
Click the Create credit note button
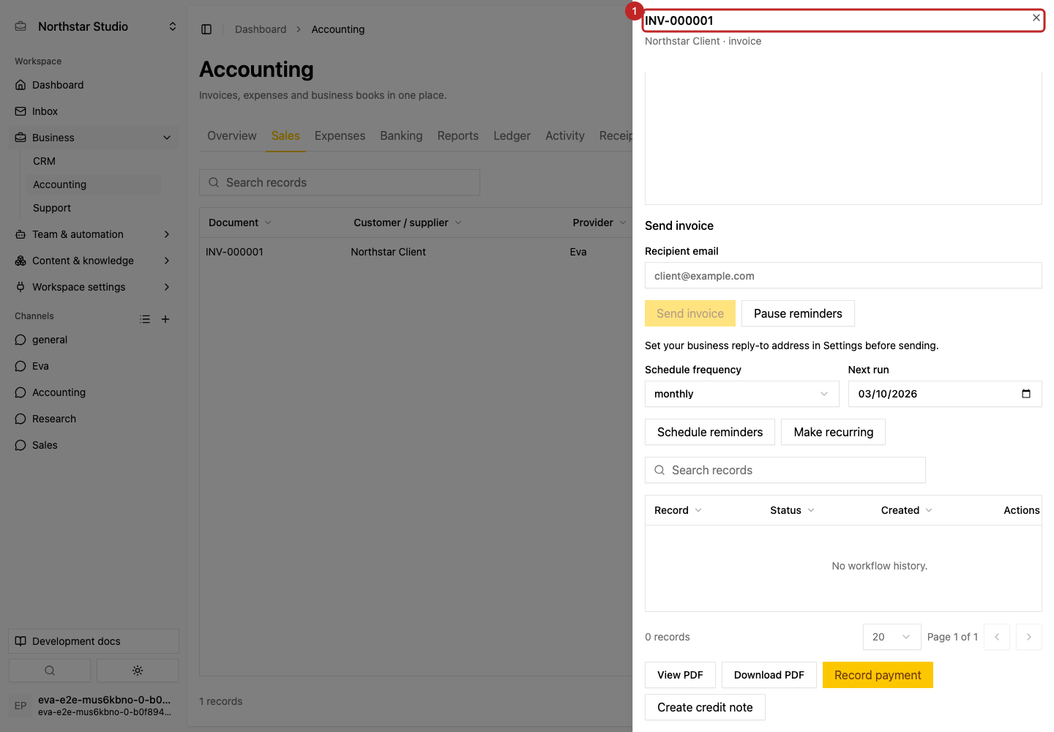coord(705,707)
